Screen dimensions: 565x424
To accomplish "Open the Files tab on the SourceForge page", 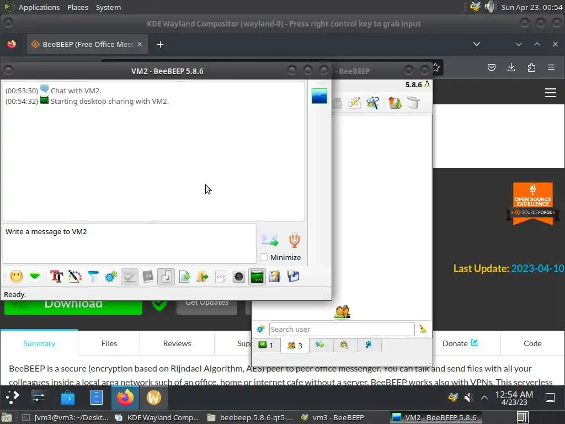I will tap(109, 343).
